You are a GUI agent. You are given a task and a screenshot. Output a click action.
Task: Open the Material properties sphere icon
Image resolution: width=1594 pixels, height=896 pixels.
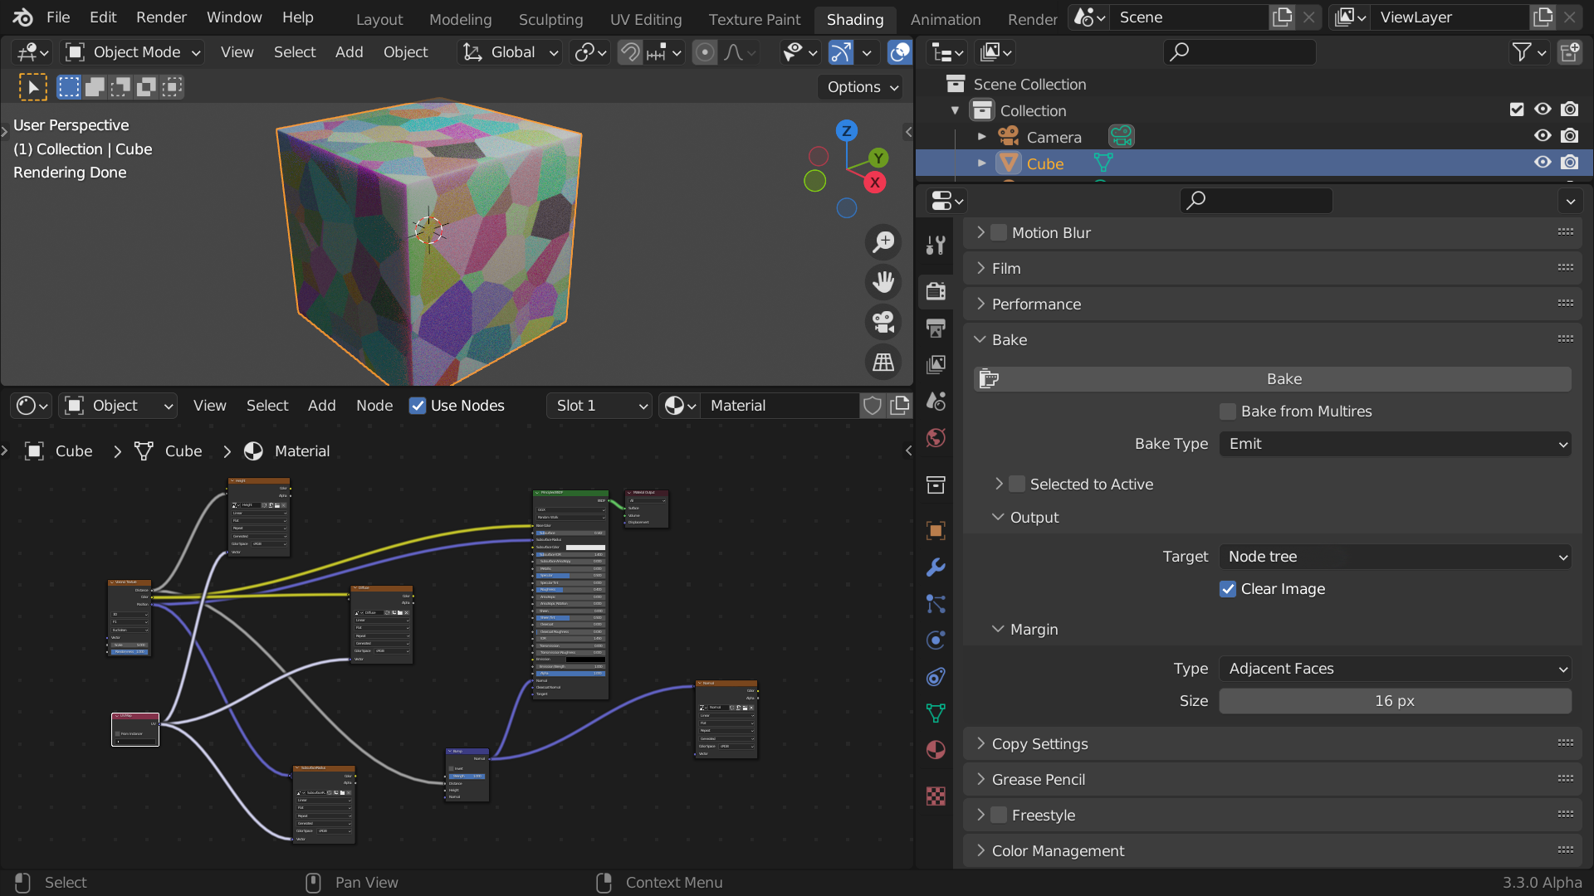pyautogui.click(x=936, y=750)
